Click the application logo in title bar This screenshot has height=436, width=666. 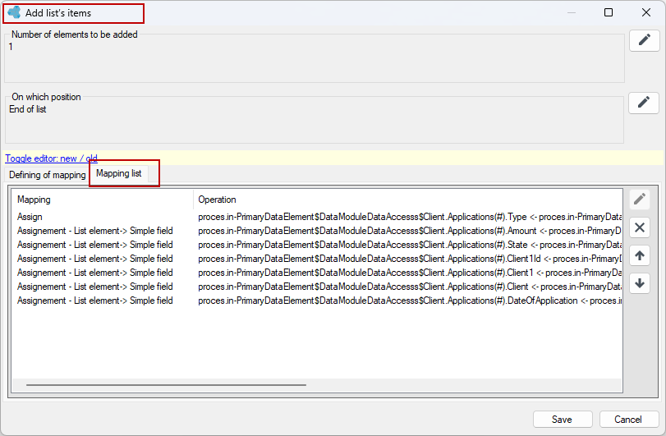pyautogui.click(x=14, y=12)
